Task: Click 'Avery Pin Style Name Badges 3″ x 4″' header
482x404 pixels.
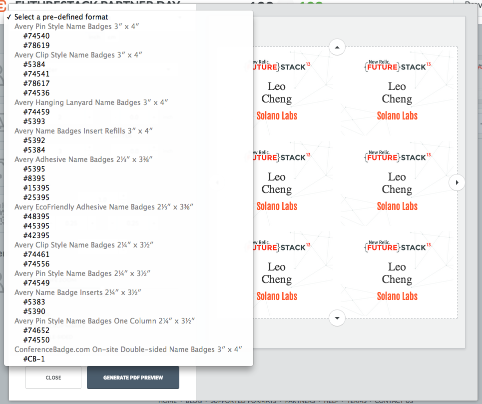Action: pos(76,26)
